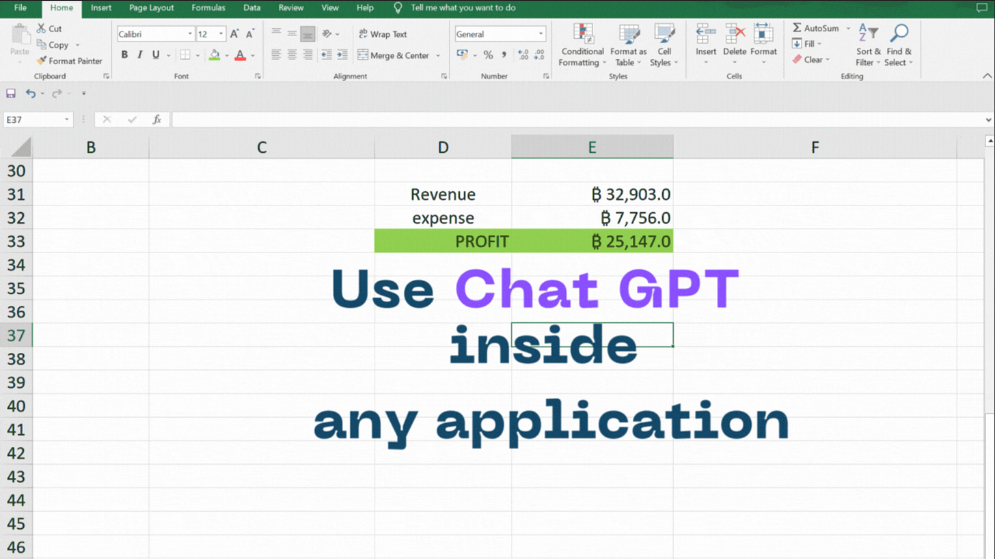The width and height of the screenshot is (995, 559).
Task: Expand the formula bar chevron
Action: (988, 119)
